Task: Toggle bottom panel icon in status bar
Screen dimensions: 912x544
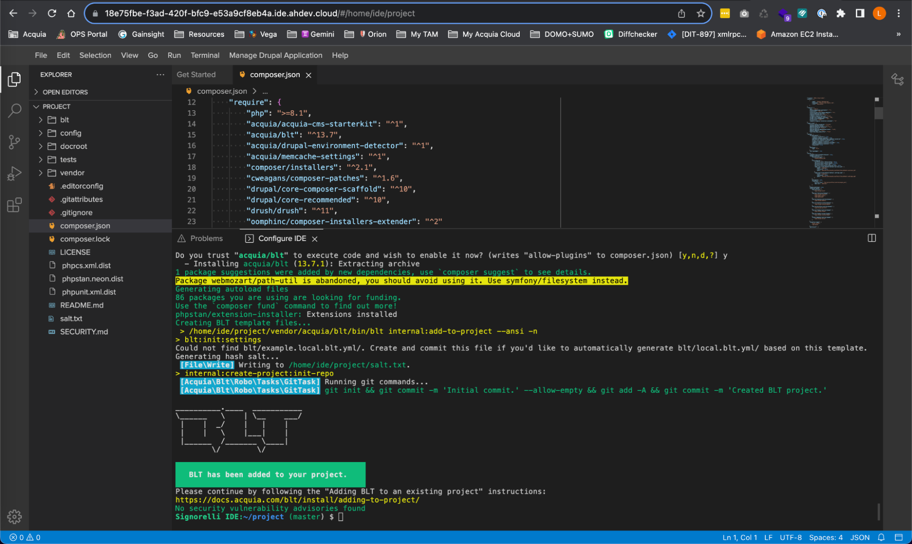Action: click(899, 538)
